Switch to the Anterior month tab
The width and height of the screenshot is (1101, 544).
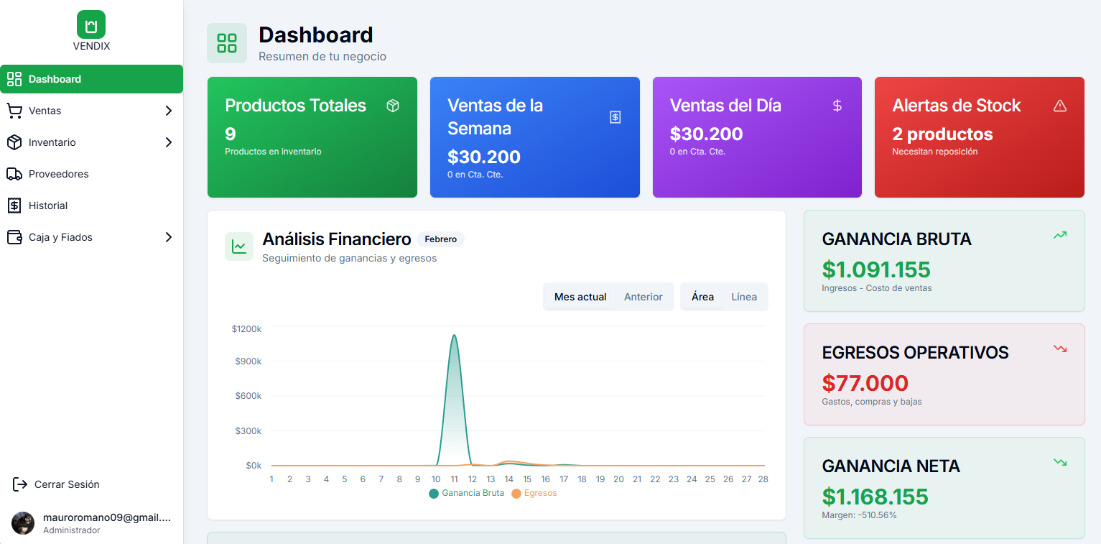click(644, 296)
